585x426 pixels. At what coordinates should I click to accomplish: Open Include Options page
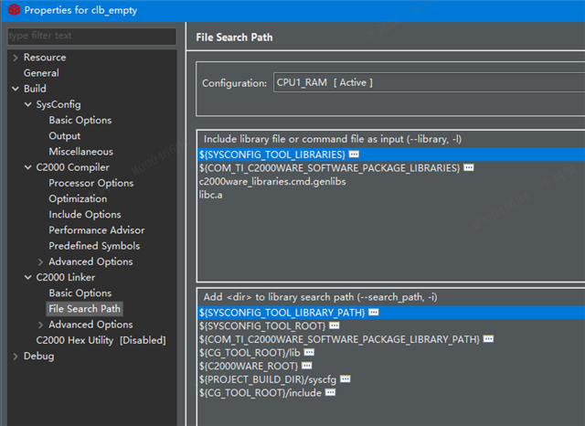(85, 215)
